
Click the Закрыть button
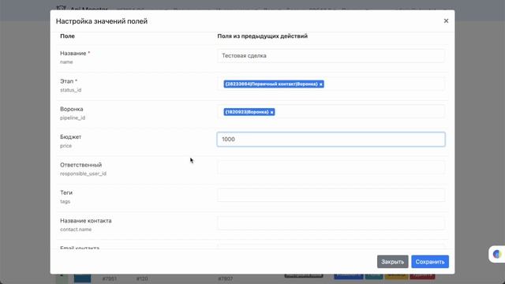(393, 262)
